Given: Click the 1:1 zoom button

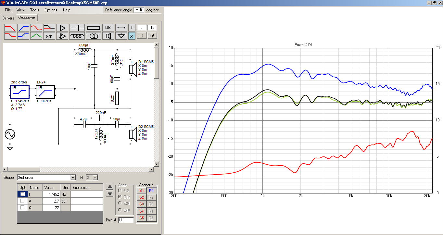Looking at the screenshot, I should pyautogui.click(x=141, y=36).
